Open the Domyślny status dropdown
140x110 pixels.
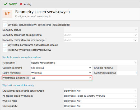click(x=101, y=30)
